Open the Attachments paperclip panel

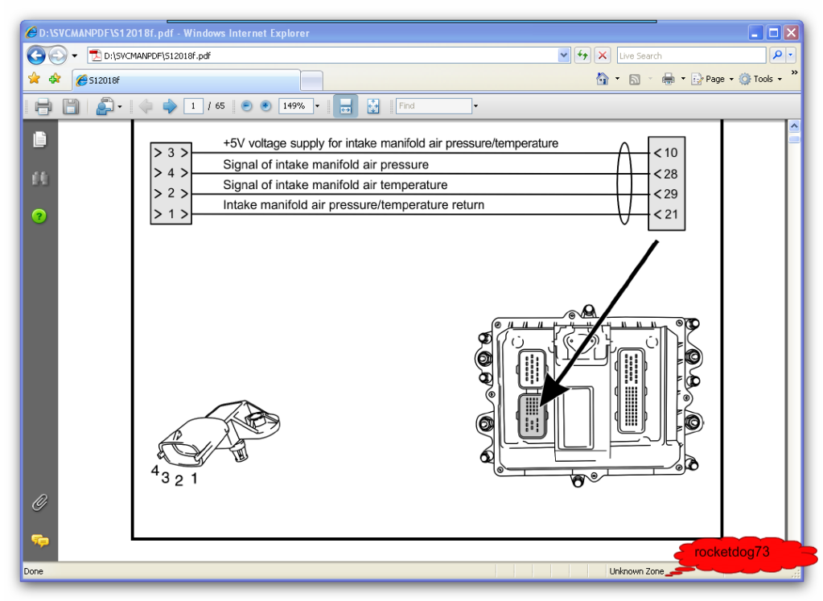(x=39, y=503)
